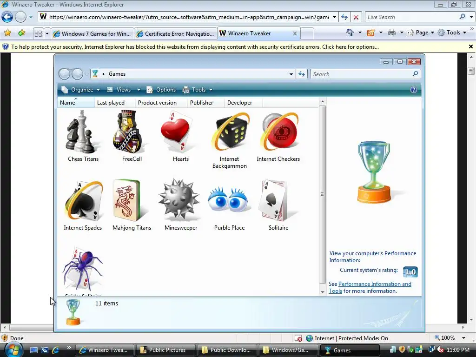Click the IE address URL field
The height and width of the screenshot is (357, 476).
pyautogui.click(x=188, y=17)
